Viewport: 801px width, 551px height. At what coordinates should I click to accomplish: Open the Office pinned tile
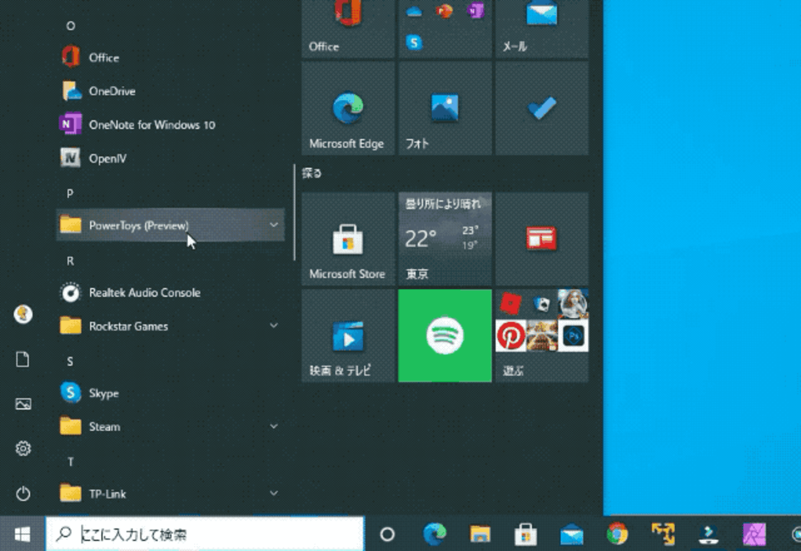[348, 29]
